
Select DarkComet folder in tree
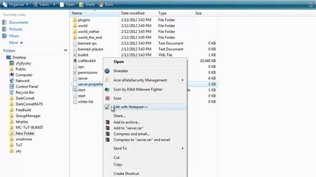[25, 98]
